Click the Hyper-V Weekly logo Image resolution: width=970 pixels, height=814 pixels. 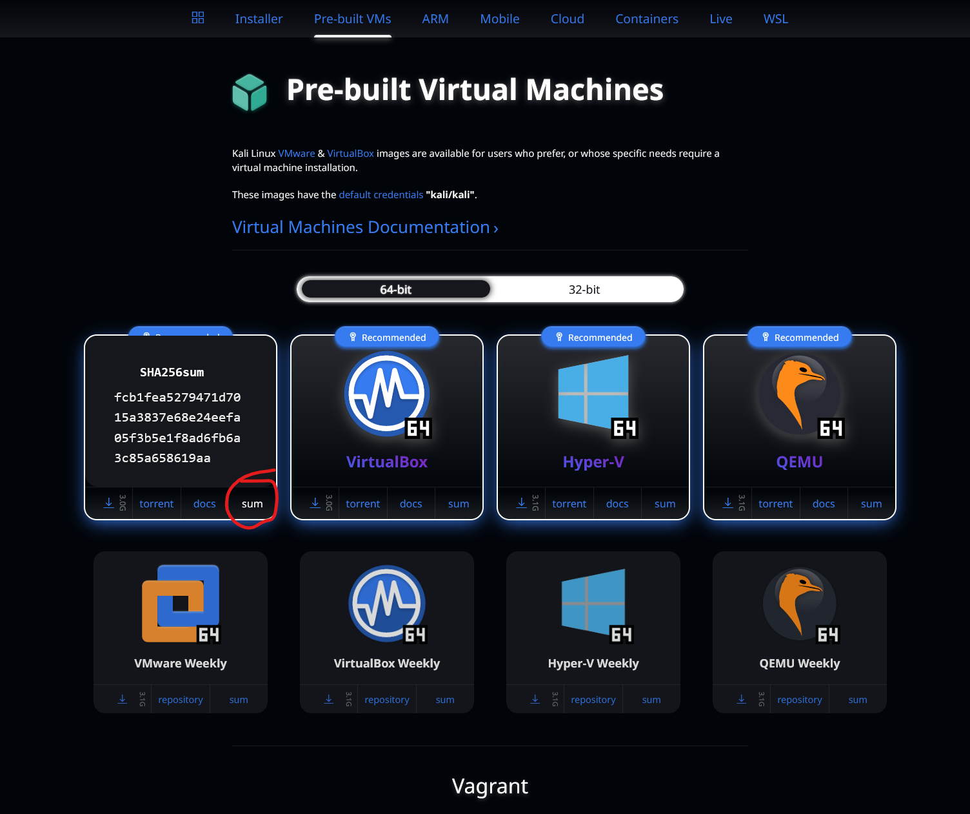pyautogui.click(x=593, y=604)
